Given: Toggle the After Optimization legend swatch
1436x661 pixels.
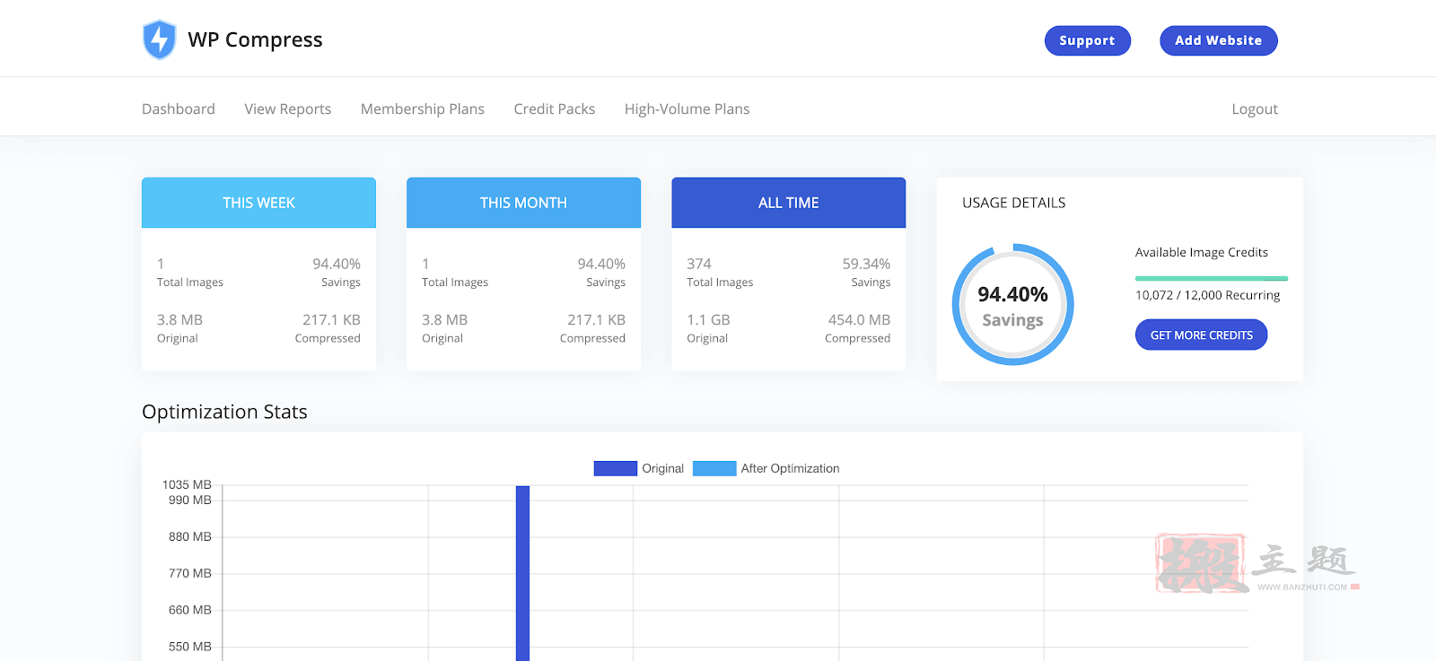Looking at the screenshot, I should (x=714, y=468).
